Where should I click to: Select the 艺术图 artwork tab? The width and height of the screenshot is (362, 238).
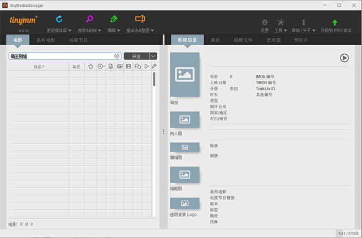point(274,40)
